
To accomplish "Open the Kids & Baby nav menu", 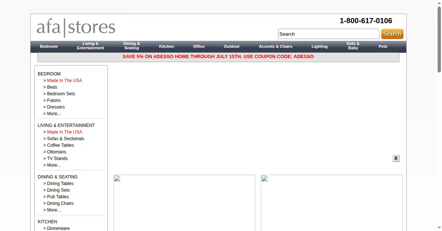I will [353, 46].
